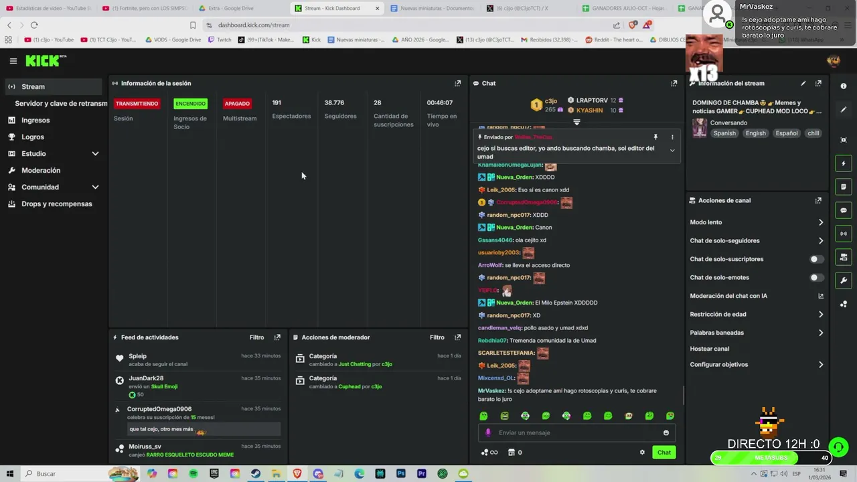Expand Palabras baneadas options
The height and width of the screenshot is (482, 857).
point(821,333)
